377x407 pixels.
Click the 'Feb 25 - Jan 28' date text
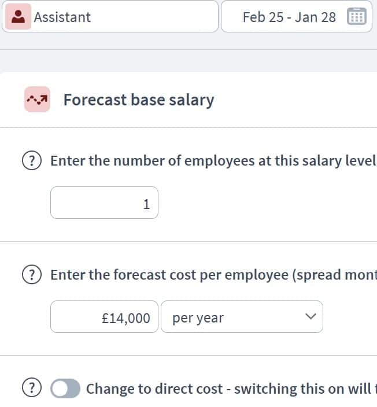pos(289,17)
